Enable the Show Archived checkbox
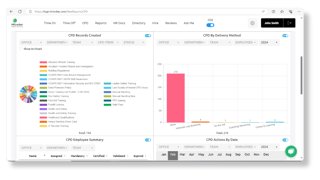The height and width of the screenshot is (180, 320). (x=21, y=49)
